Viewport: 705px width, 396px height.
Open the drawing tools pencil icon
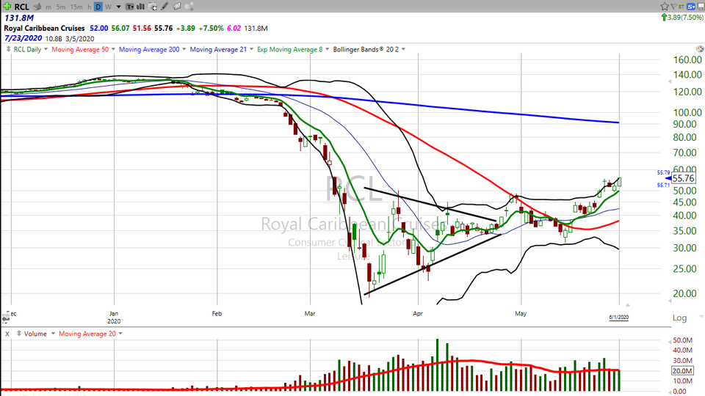pyautogui.click(x=166, y=7)
